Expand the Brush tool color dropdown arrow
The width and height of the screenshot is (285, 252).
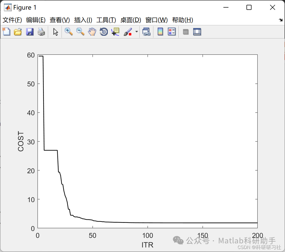point(137,32)
